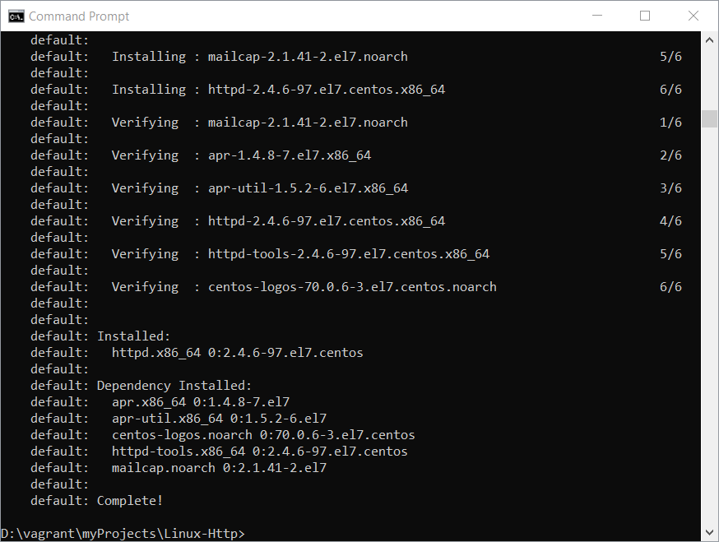Click 'centos-logos.noarch 0:70.0.6-3.el7.centos' dependency line

point(263,435)
